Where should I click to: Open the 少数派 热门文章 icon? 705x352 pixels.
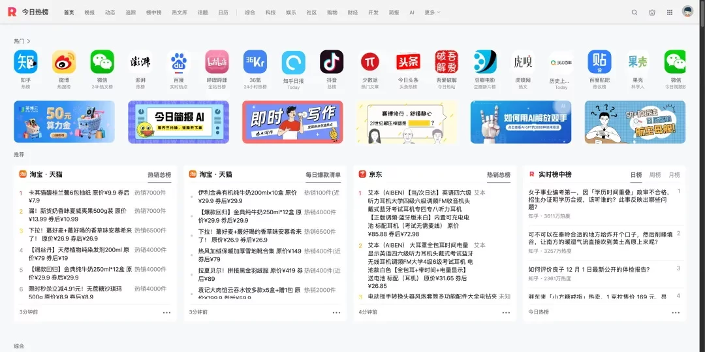tap(370, 62)
